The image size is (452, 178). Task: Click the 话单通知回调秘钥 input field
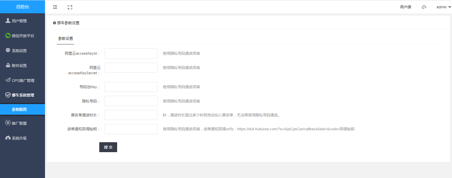coord(131,129)
